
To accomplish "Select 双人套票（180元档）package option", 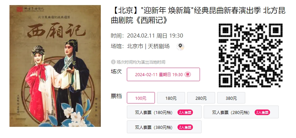I will pyautogui.click(x=164, y=112).
